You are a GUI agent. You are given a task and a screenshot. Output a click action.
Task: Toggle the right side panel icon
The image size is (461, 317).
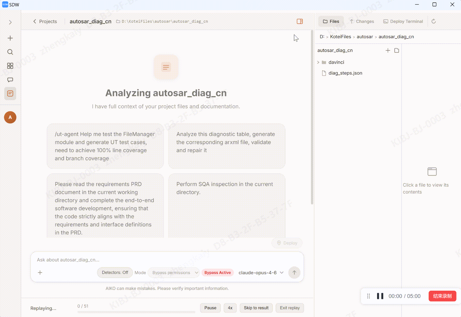[300, 22]
